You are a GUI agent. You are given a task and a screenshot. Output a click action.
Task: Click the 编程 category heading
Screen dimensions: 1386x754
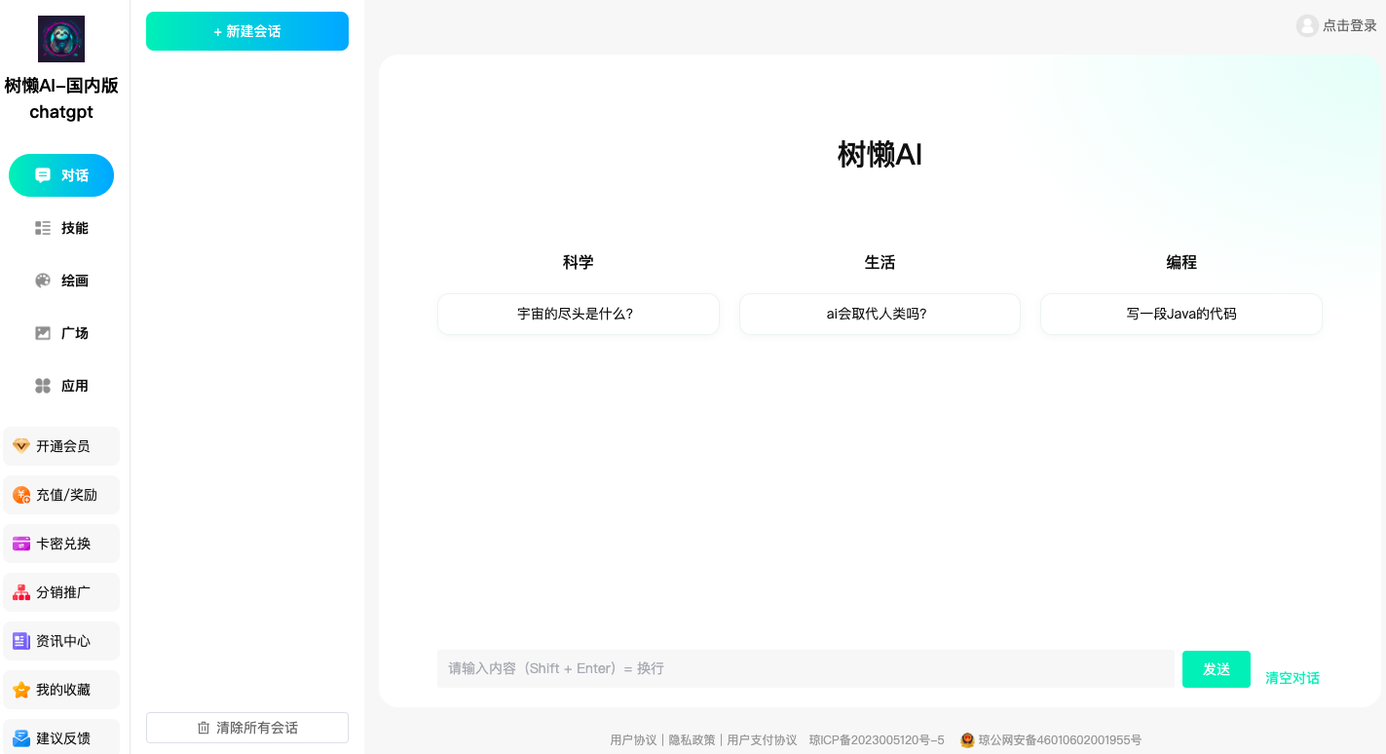coord(1181,262)
